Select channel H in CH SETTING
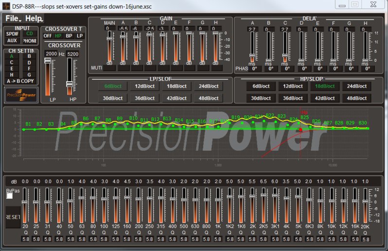Image resolution: width=388 pixels, height=251 pixels. coord(12,75)
